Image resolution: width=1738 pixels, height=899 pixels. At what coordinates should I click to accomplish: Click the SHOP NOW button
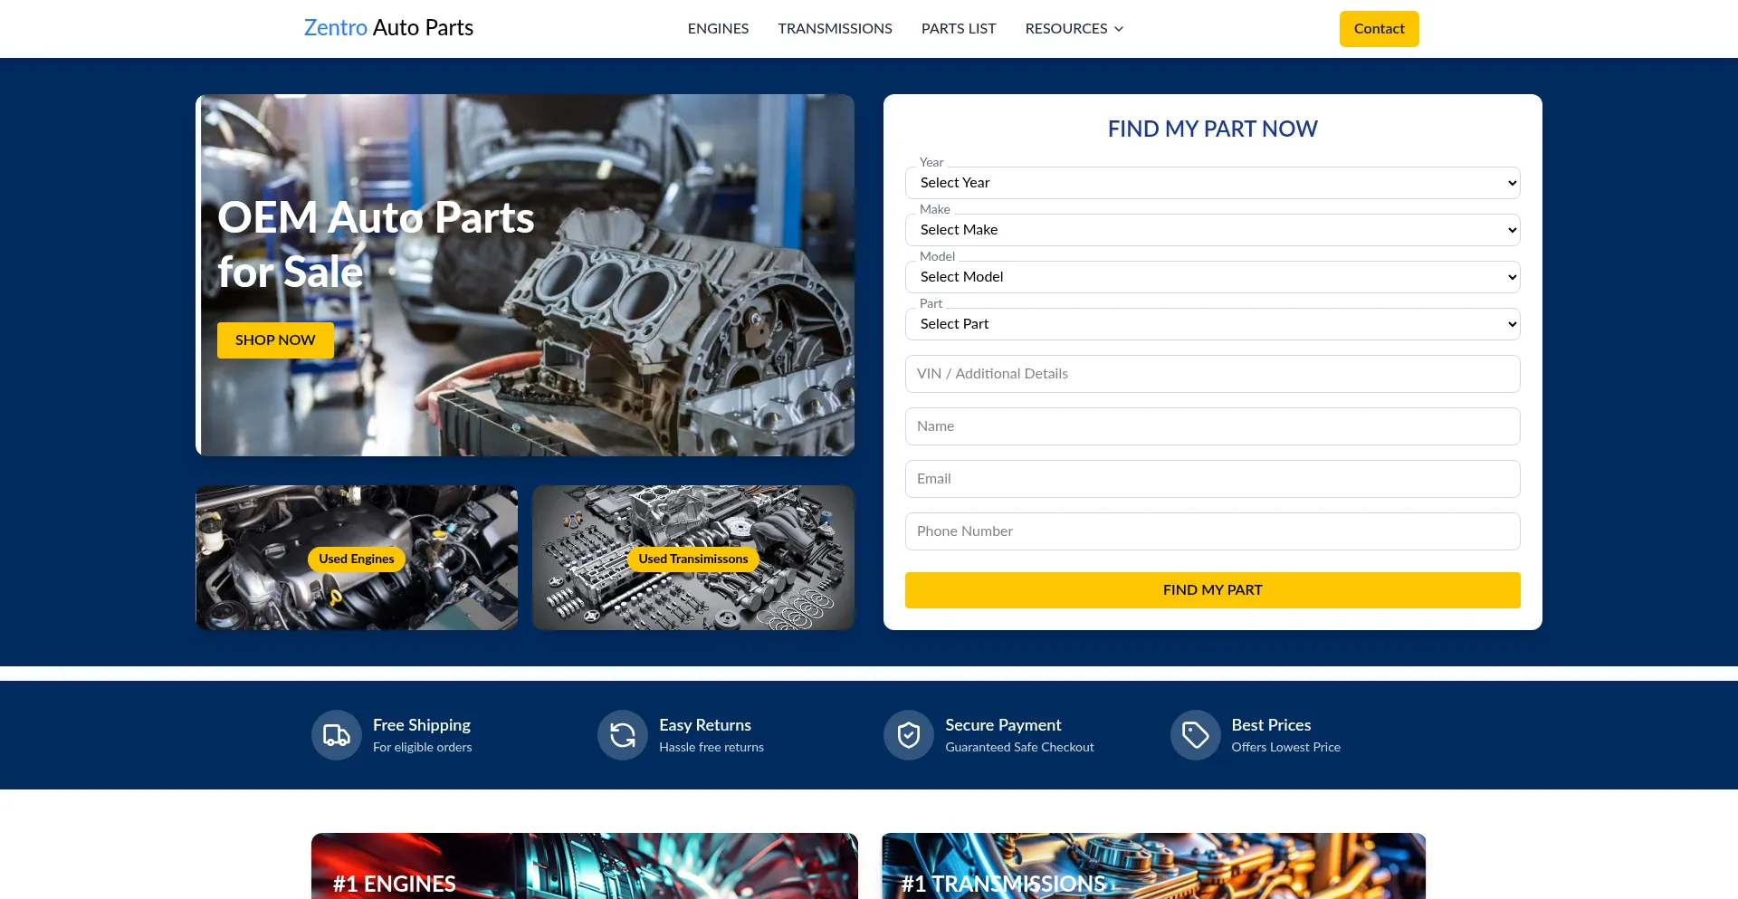274,340
